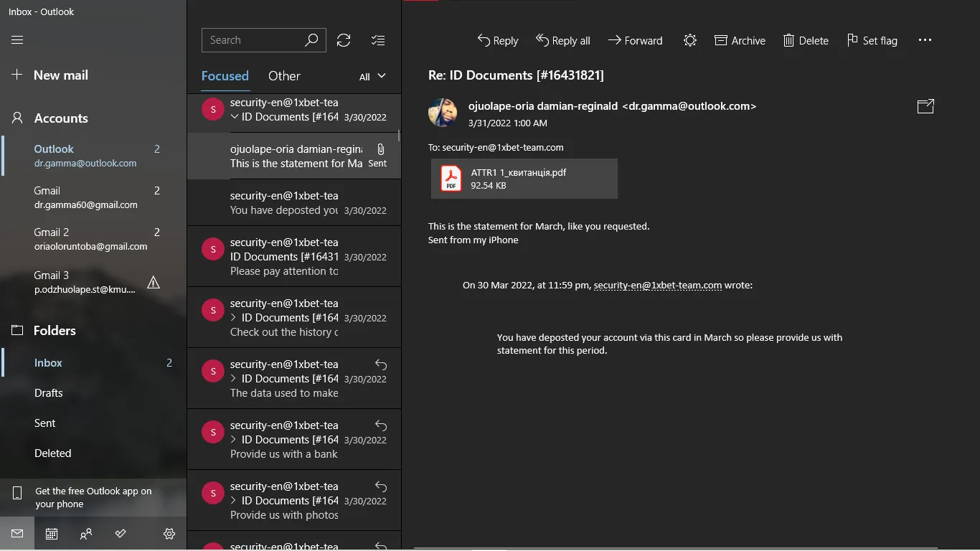Viewport: 980px width, 551px height.
Task: Click the Delete trash button
Action: pos(805,41)
